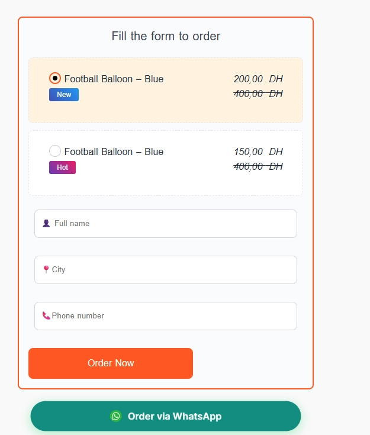
Task: Click the blue New badge
Action: click(x=64, y=95)
